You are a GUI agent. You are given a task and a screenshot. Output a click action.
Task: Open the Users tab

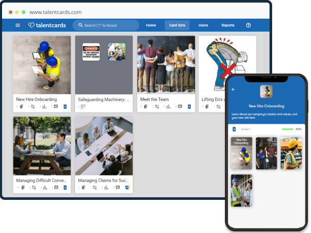tap(203, 25)
